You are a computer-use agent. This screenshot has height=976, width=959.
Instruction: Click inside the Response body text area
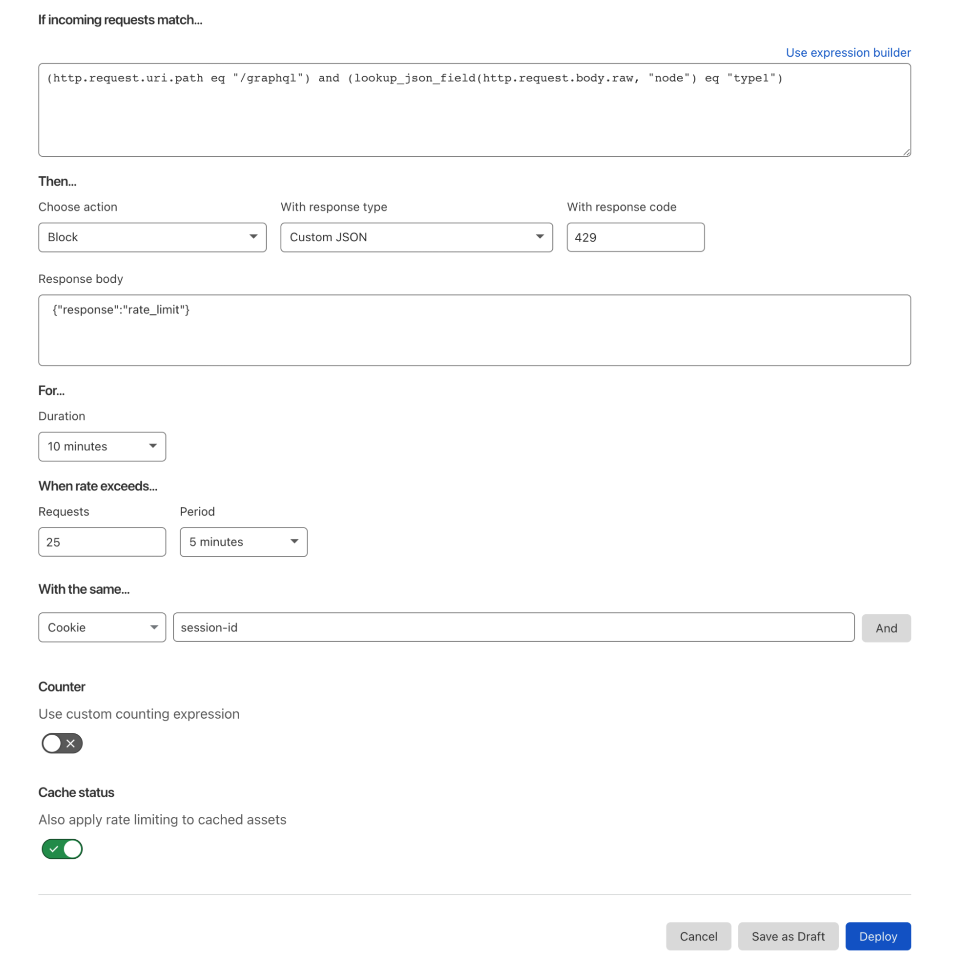pos(475,331)
